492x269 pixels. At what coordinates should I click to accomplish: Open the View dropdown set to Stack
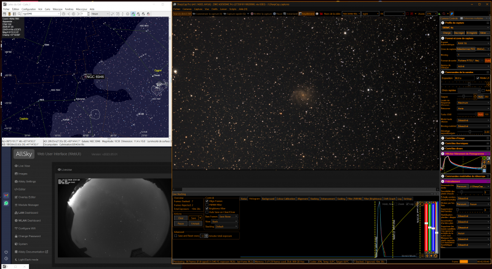coord(224,221)
